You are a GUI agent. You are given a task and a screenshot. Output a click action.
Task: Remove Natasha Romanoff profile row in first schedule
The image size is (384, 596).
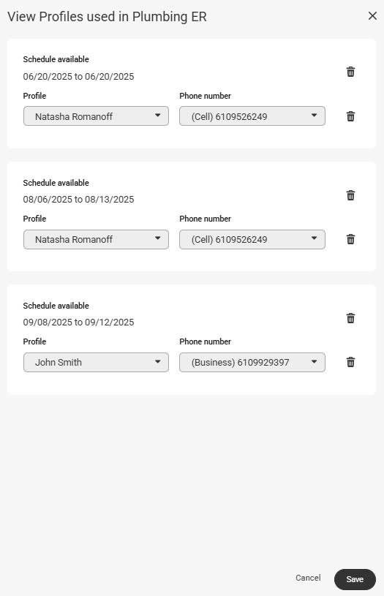350,116
